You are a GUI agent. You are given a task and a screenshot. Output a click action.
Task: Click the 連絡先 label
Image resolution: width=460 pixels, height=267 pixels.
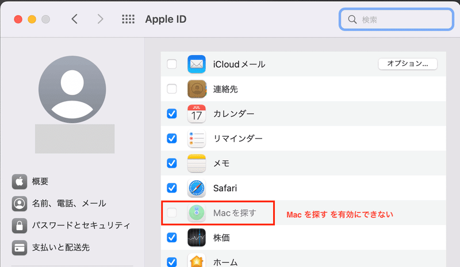(225, 89)
